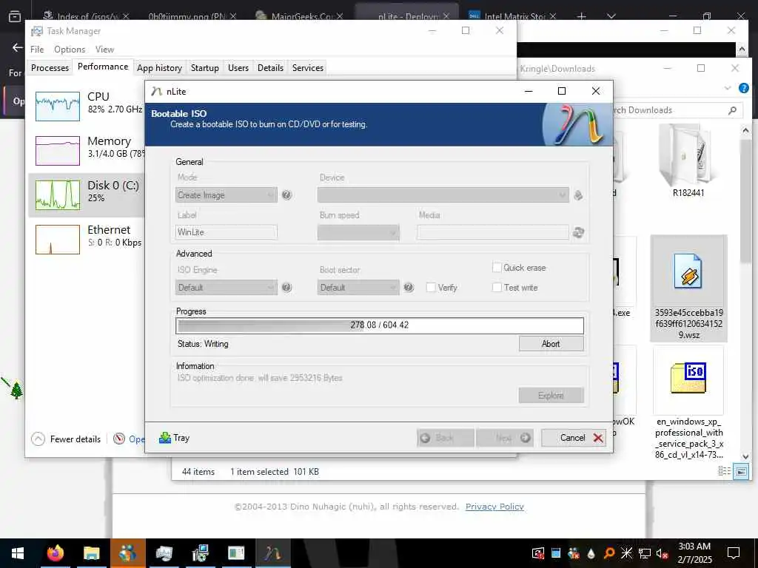Open the notification center icon
Image resolution: width=758 pixels, height=568 pixels.
click(734, 553)
